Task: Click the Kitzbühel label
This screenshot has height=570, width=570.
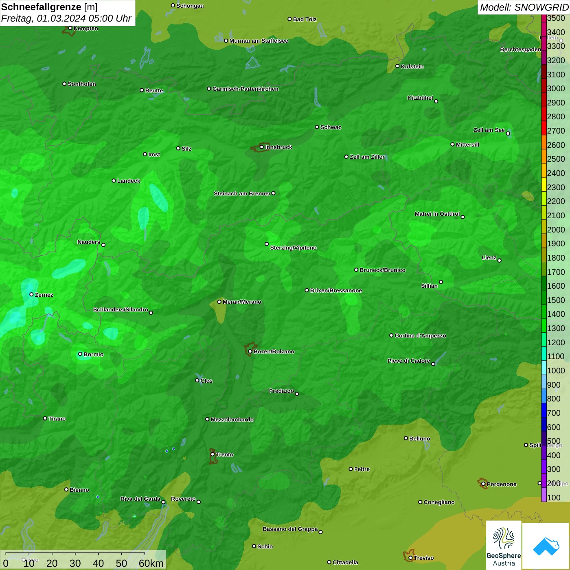Action: click(420, 98)
